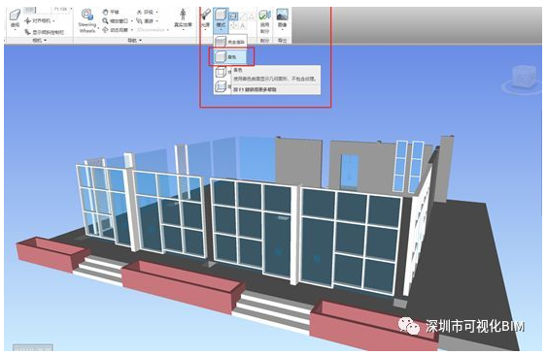Open the Lighting (光源) button

tap(206, 19)
